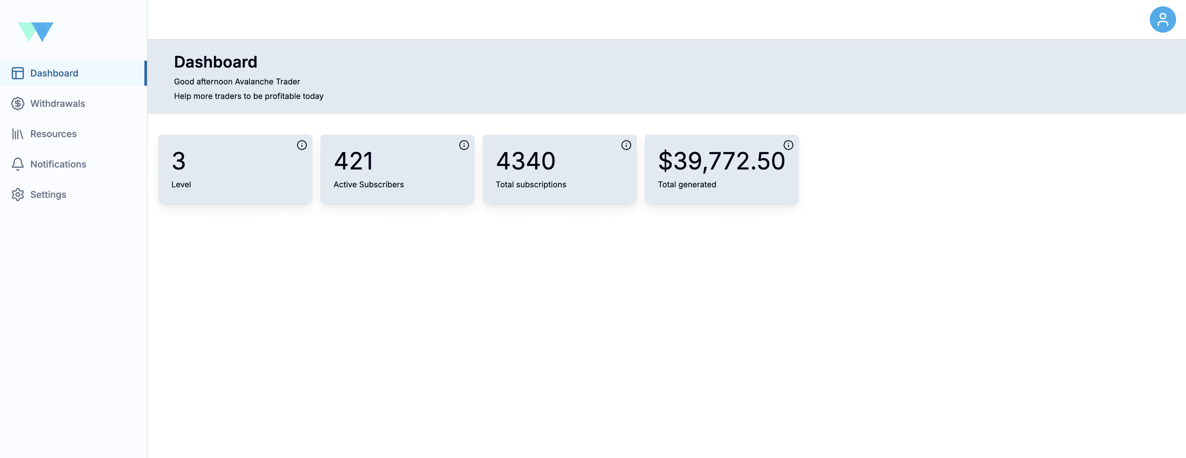
Task: Click the Notifications bell icon
Action: tap(17, 164)
